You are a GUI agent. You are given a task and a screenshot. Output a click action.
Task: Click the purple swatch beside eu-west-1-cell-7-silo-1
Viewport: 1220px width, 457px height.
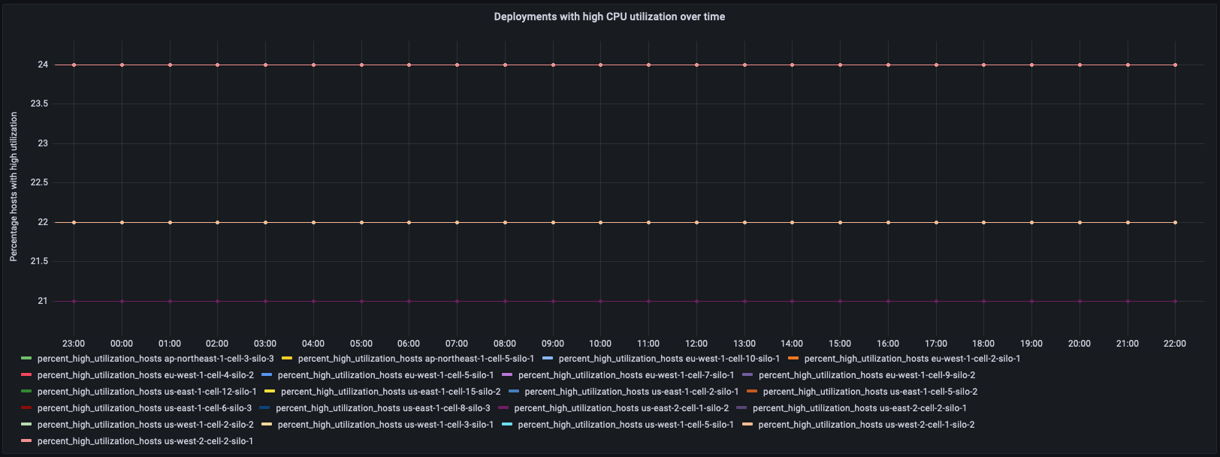(506, 375)
